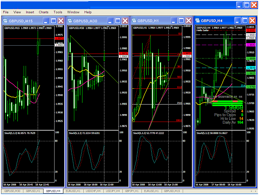This screenshot has height=195, width=259.
Task: Minimize the GBPUSD,M15 chart window
Action: tap(46, 21)
